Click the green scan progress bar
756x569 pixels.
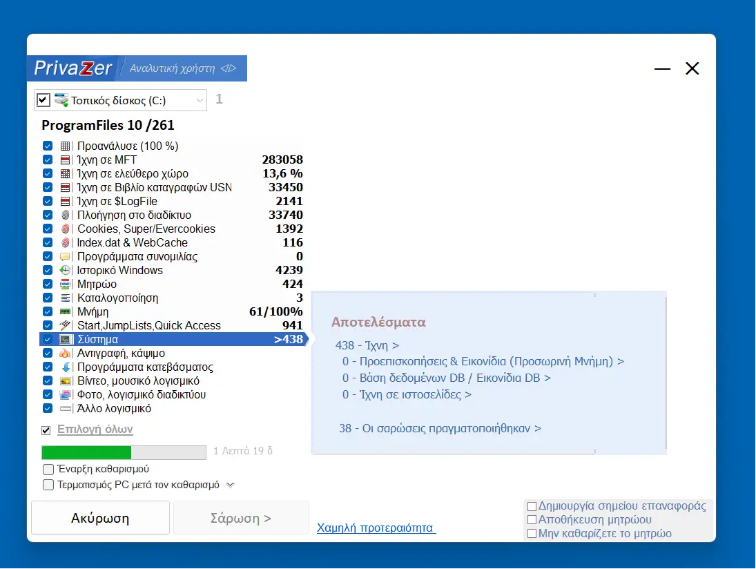click(124, 452)
